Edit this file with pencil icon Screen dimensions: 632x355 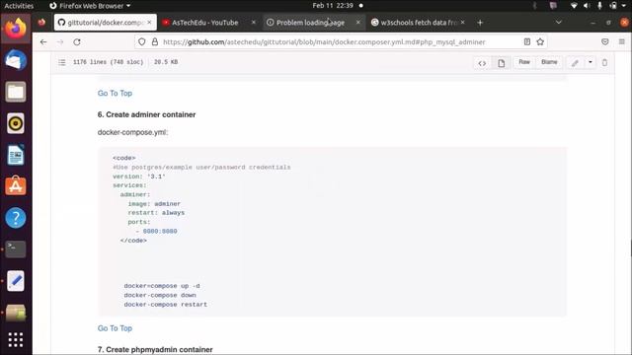pyautogui.click(x=575, y=63)
